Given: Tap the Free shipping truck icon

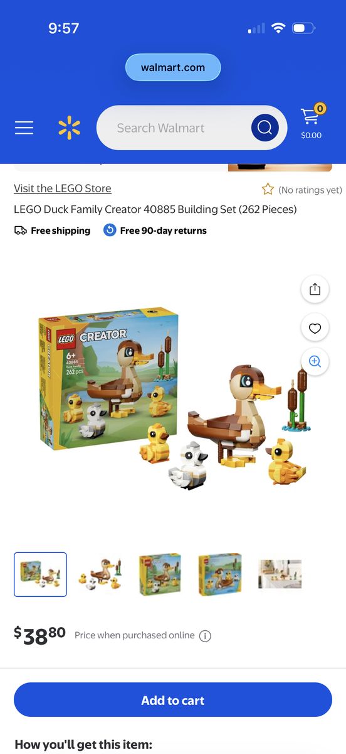Looking at the screenshot, I should (21, 231).
